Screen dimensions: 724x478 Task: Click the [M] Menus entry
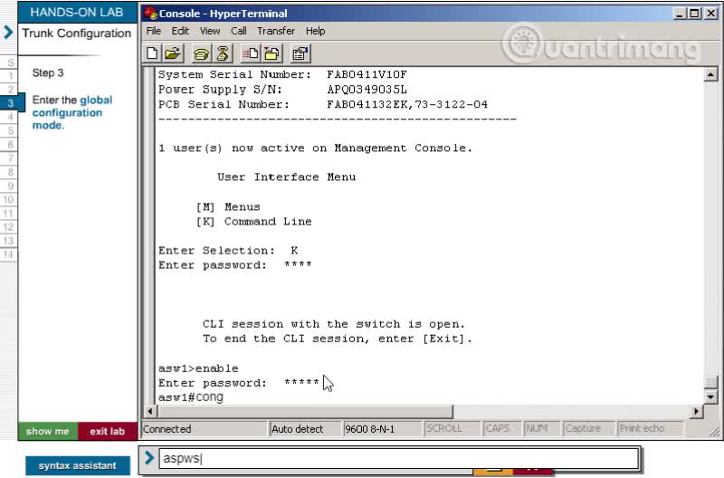[228, 207]
